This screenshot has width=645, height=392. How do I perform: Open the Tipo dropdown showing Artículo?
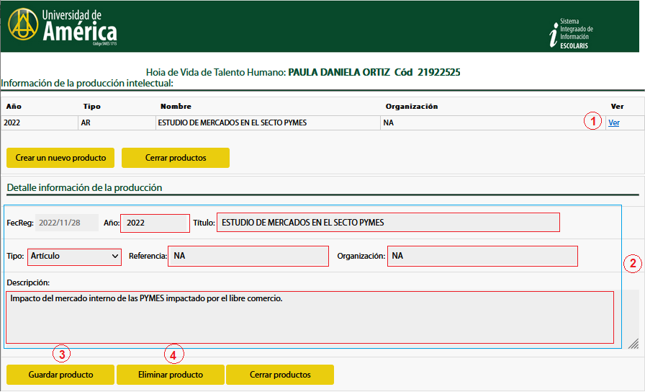tap(74, 257)
